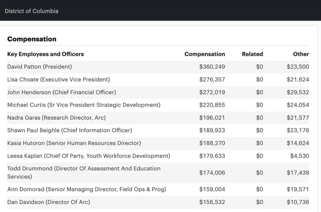Click the Related column header
321x212 pixels.
tap(253, 54)
